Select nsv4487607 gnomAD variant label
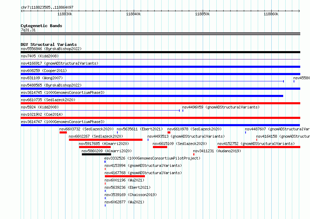The height and width of the screenshot is (219, 310). click(277, 129)
